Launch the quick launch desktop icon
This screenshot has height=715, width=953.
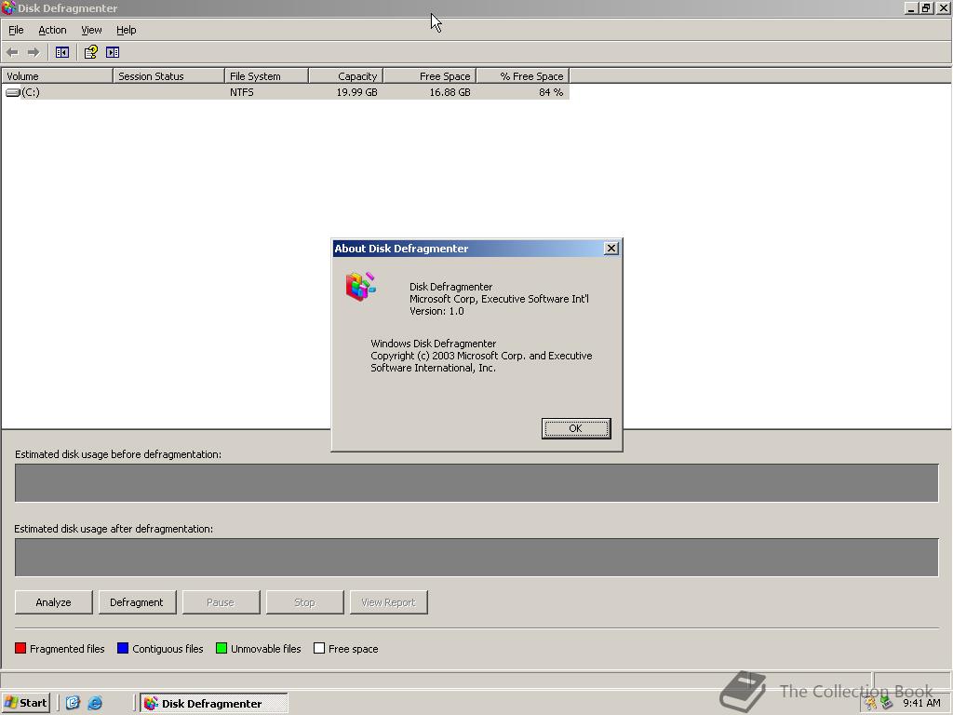[73, 703]
